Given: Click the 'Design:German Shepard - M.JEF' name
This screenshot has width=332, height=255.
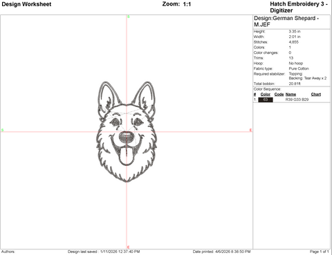Looking at the screenshot, I should click(286, 21).
